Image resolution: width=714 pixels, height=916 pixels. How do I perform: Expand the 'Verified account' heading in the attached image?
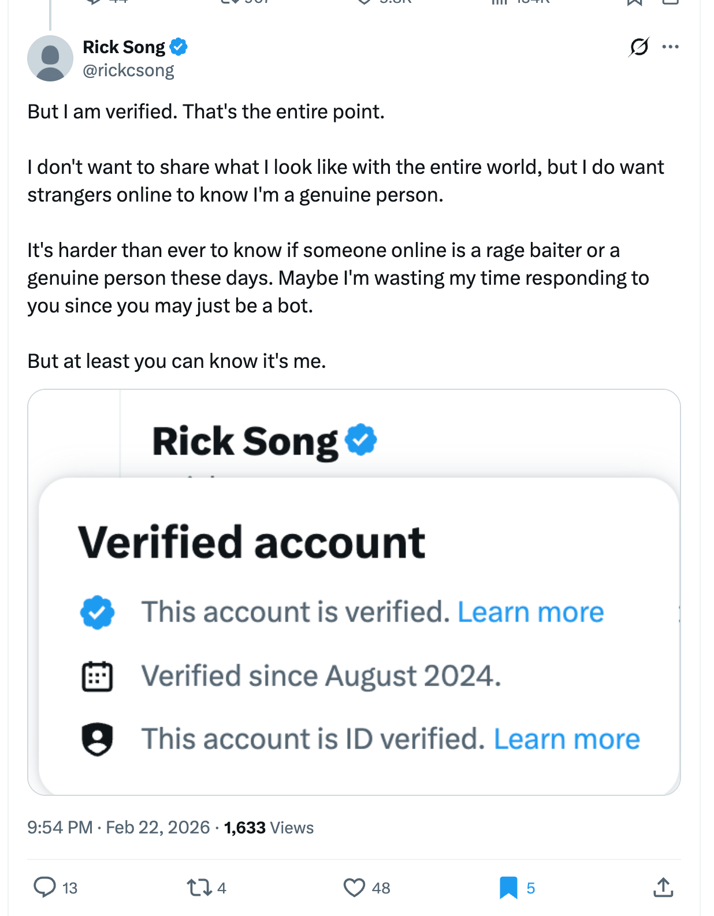[251, 542]
